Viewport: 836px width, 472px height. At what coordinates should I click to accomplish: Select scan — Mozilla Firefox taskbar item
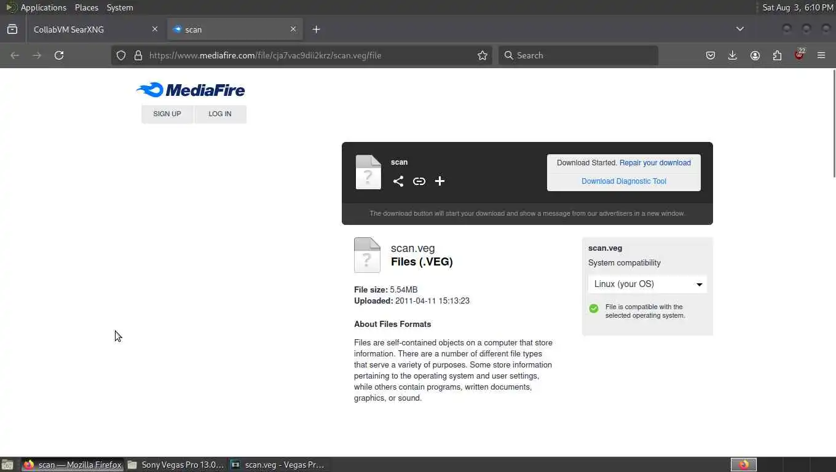(73, 465)
